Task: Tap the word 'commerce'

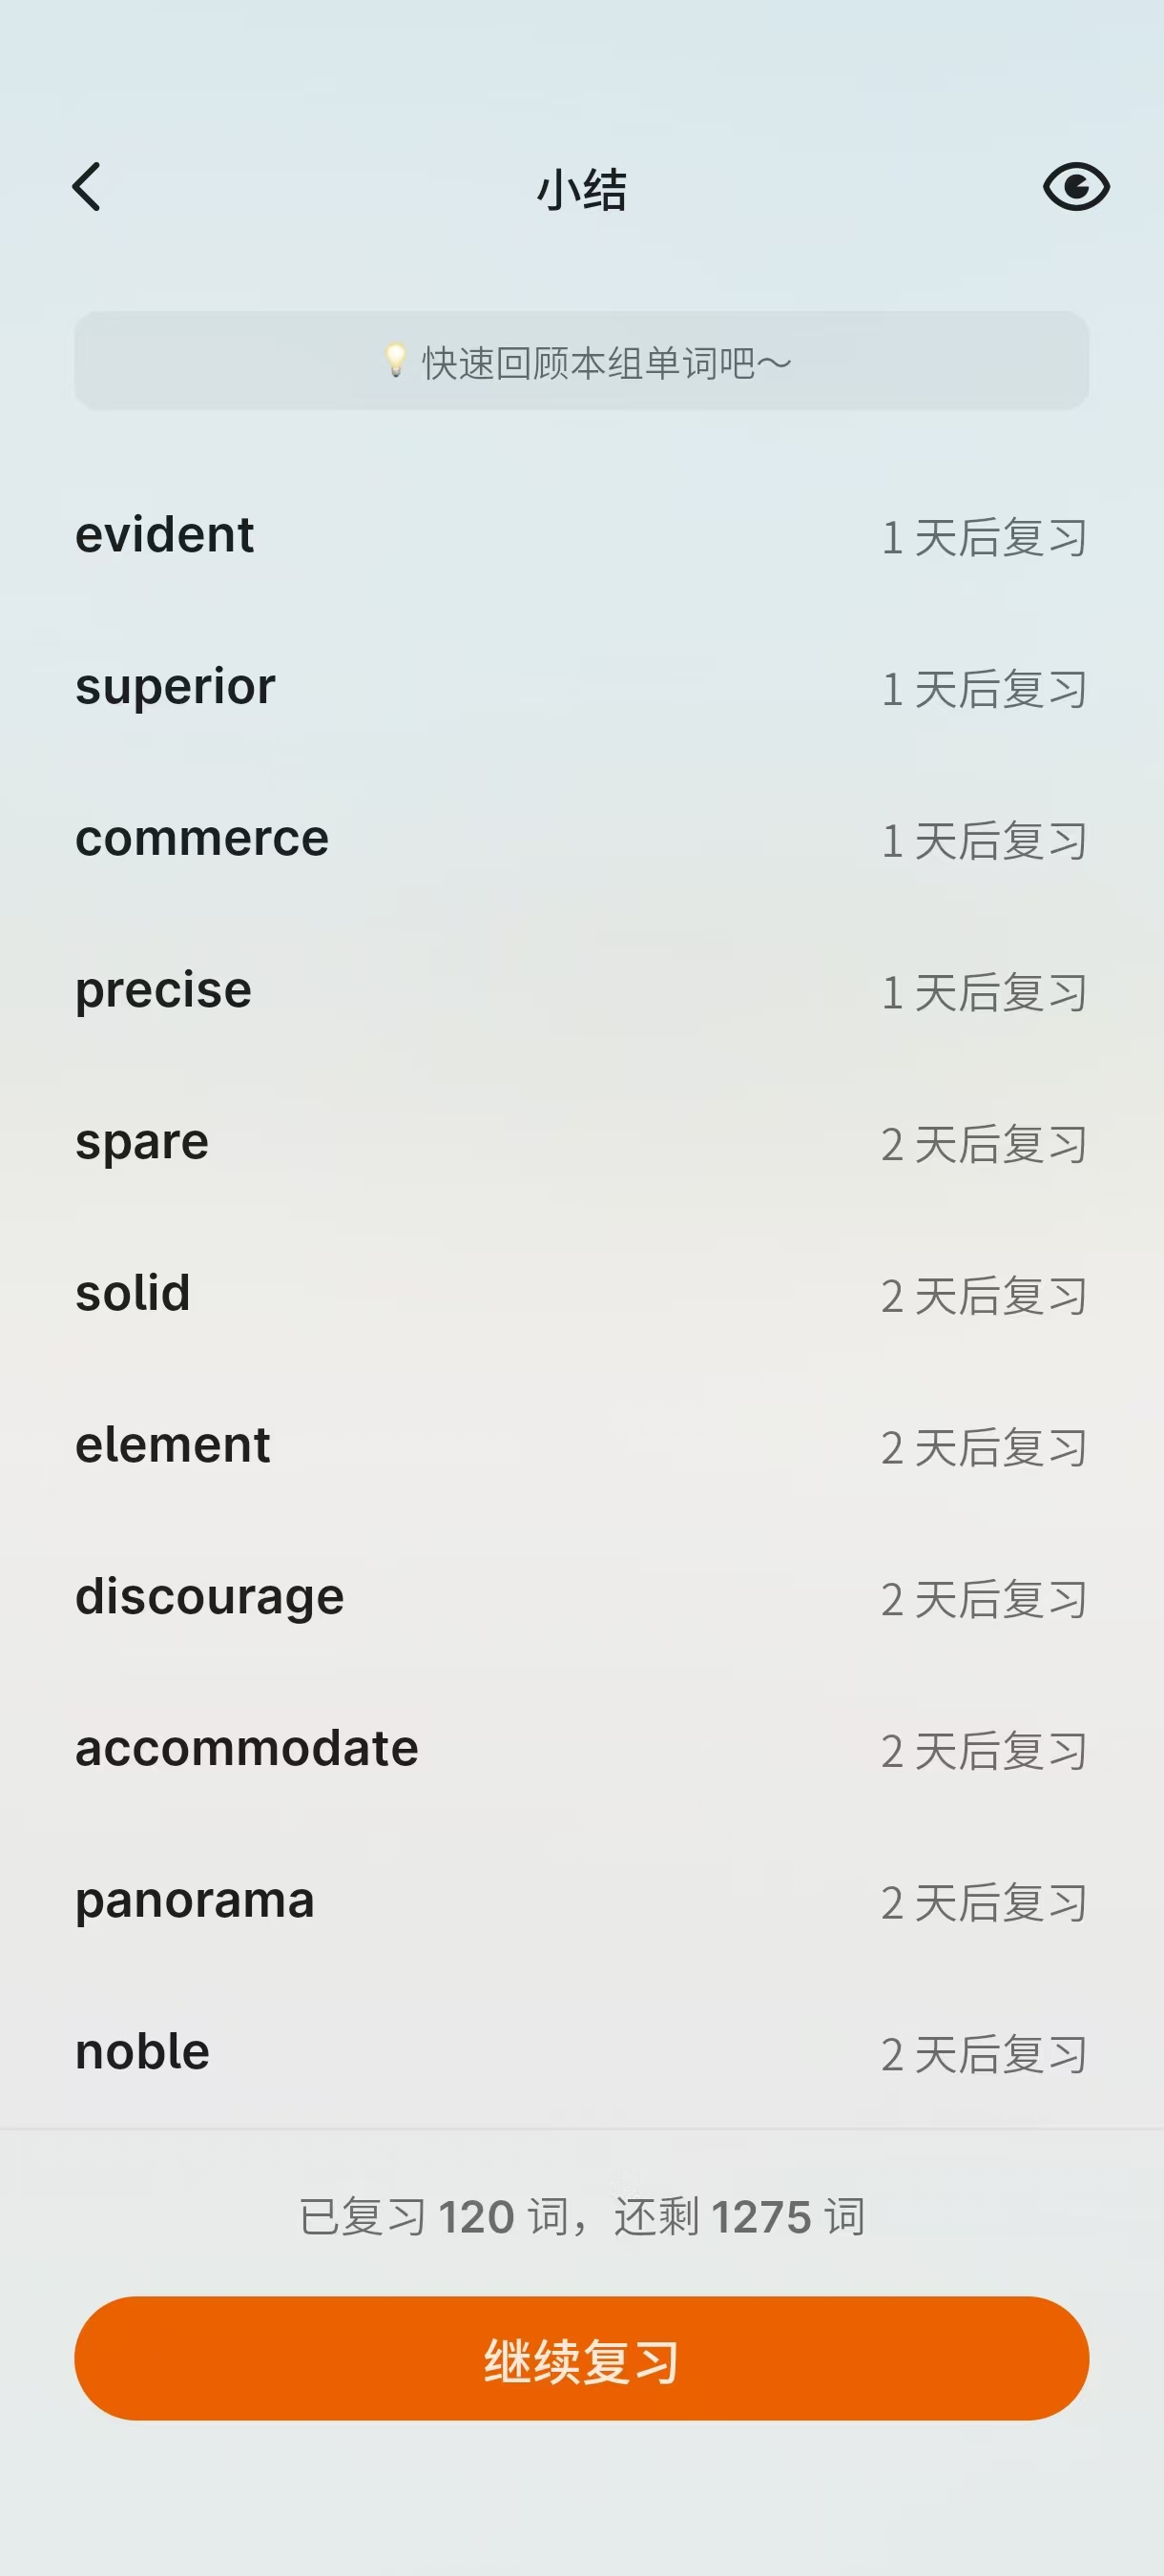Action: (x=202, y=839)
